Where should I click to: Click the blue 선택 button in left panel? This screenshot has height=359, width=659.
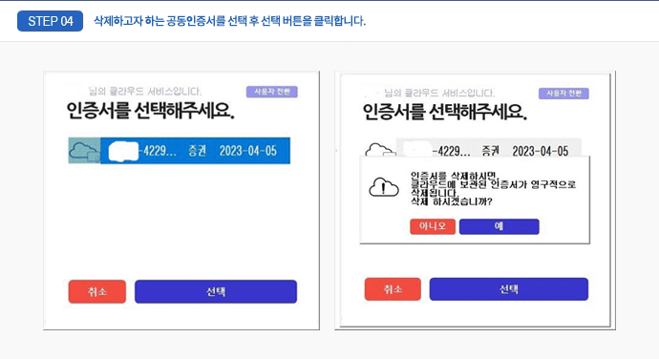tap(216, 291)
